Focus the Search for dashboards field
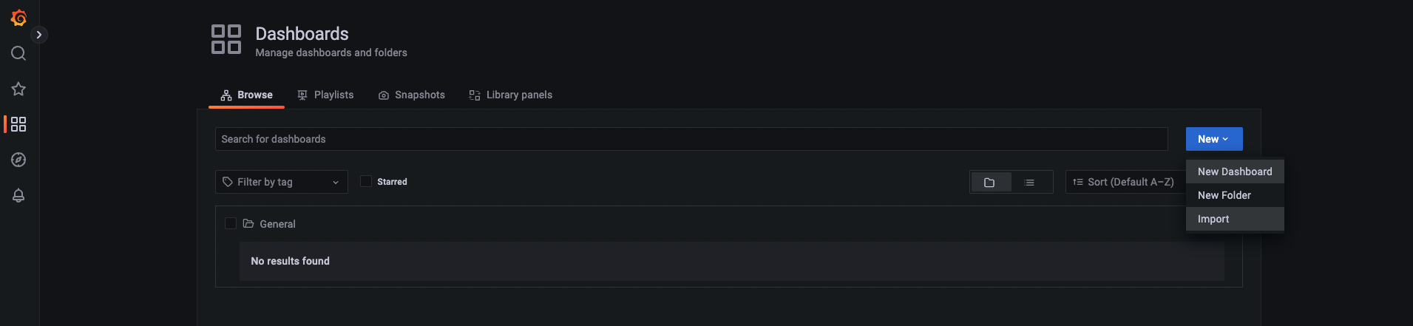This screenshot has width=1413, height=326. pyautogui.click(x=691, y=139)
